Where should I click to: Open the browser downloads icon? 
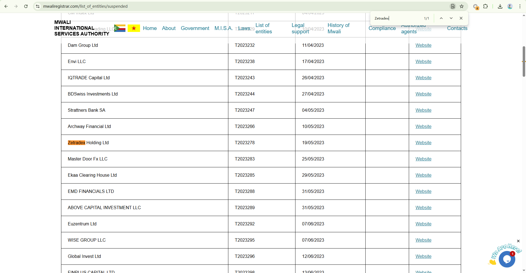(500, 6)
